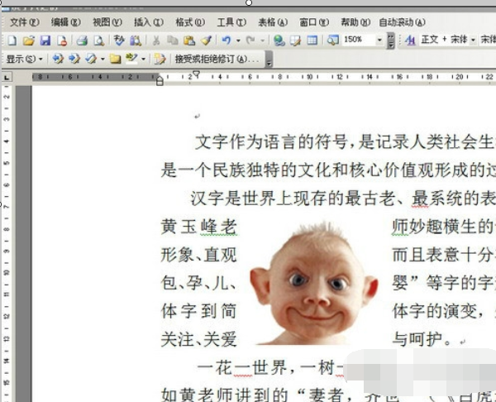The image size is (496, 402).
Task: Open the 显示(S) dropdown
Action: click(24, 59)
